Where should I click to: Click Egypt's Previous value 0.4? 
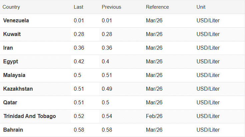(105, 62)
